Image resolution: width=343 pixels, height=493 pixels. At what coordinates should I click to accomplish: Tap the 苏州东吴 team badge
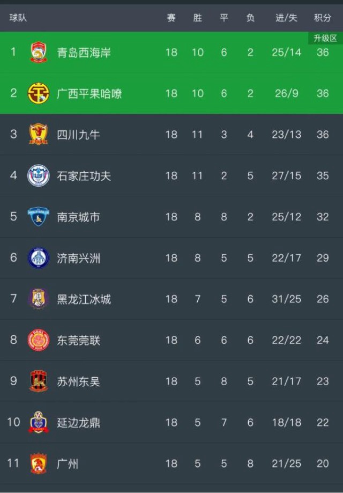point(38,381)
